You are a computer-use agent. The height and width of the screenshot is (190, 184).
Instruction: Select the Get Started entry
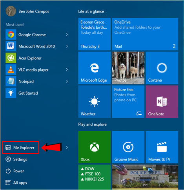[28, 93]
